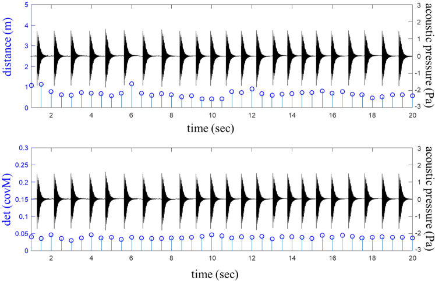Viewport: 435px width, 281px height.
Task: Select tick label '0.1' on det (covM) axis
Action: (23, 216)
